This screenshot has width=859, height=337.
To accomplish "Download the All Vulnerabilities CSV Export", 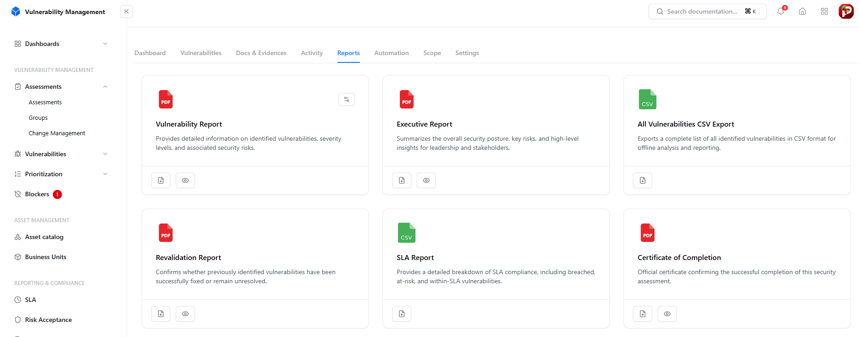I will click(x=643, y=180).
